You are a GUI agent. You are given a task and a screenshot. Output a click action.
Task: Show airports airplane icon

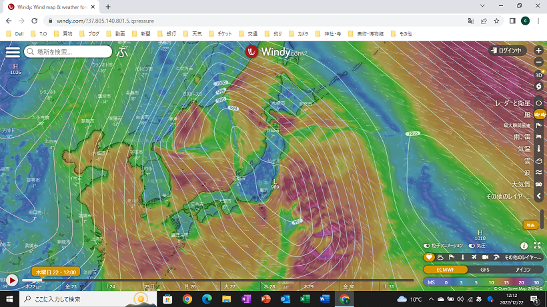coord(474,257)
